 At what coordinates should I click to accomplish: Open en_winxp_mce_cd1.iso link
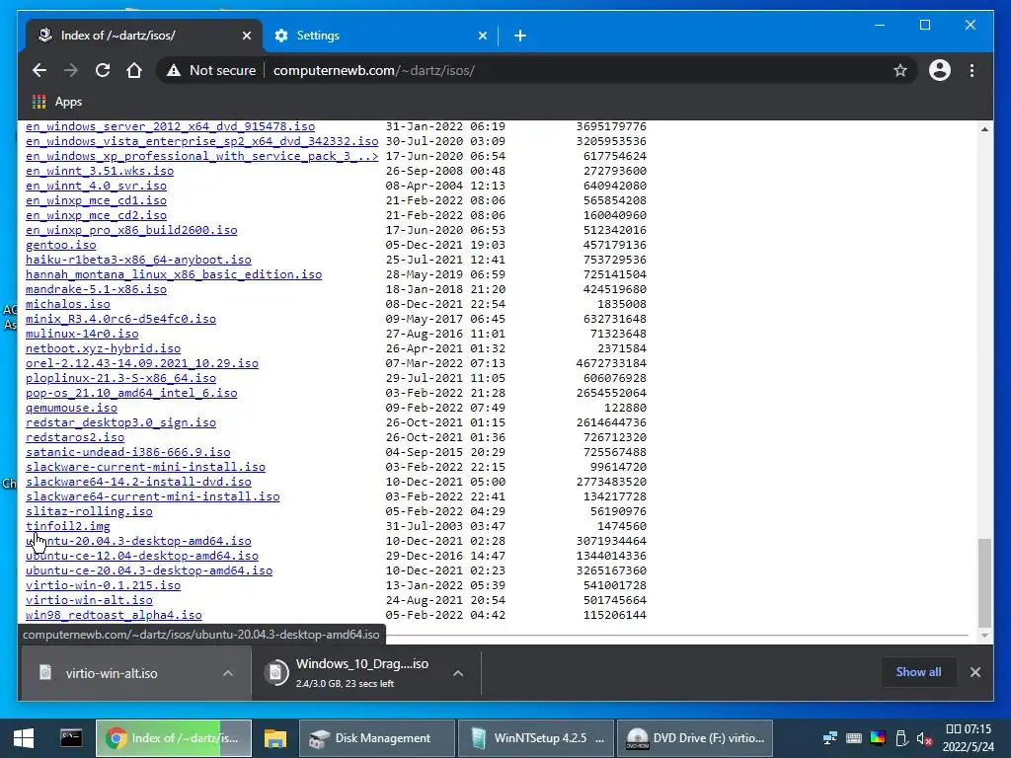[x=96, y=200]
